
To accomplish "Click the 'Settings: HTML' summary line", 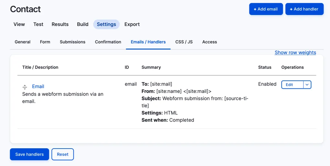I will [159, 113].
